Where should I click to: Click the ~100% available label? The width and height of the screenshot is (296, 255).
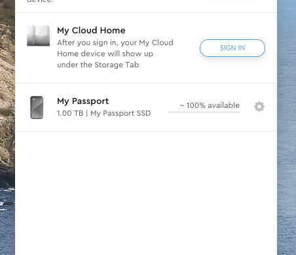(210, 105)
